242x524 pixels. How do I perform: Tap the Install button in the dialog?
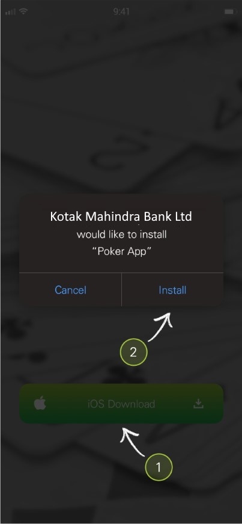click(172, 290)
